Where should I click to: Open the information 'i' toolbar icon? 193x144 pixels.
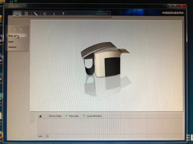(54, 14)
